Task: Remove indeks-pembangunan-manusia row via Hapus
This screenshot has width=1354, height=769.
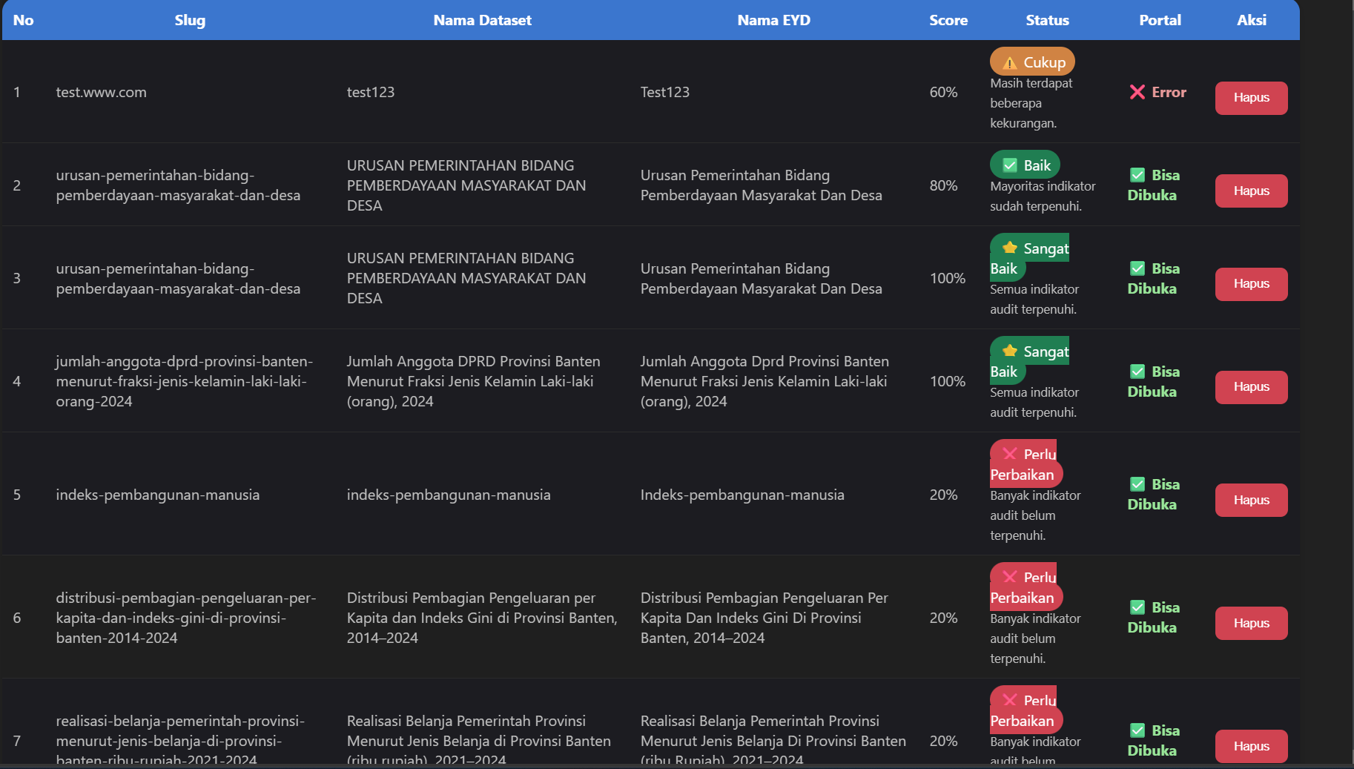Action: (1251, 500)
